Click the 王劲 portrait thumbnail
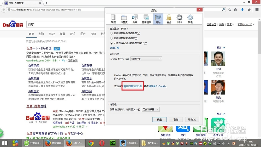The height and width of the screenshot is (147, 261). coord(218,59)
